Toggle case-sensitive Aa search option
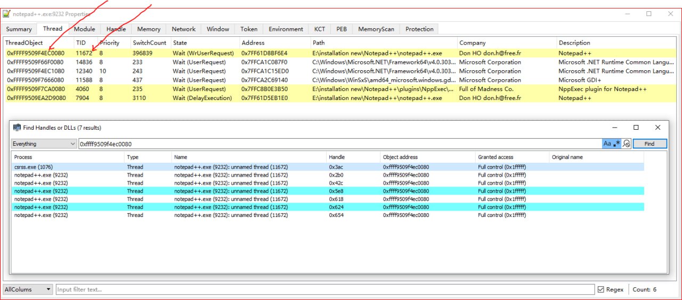 (607, 144)
